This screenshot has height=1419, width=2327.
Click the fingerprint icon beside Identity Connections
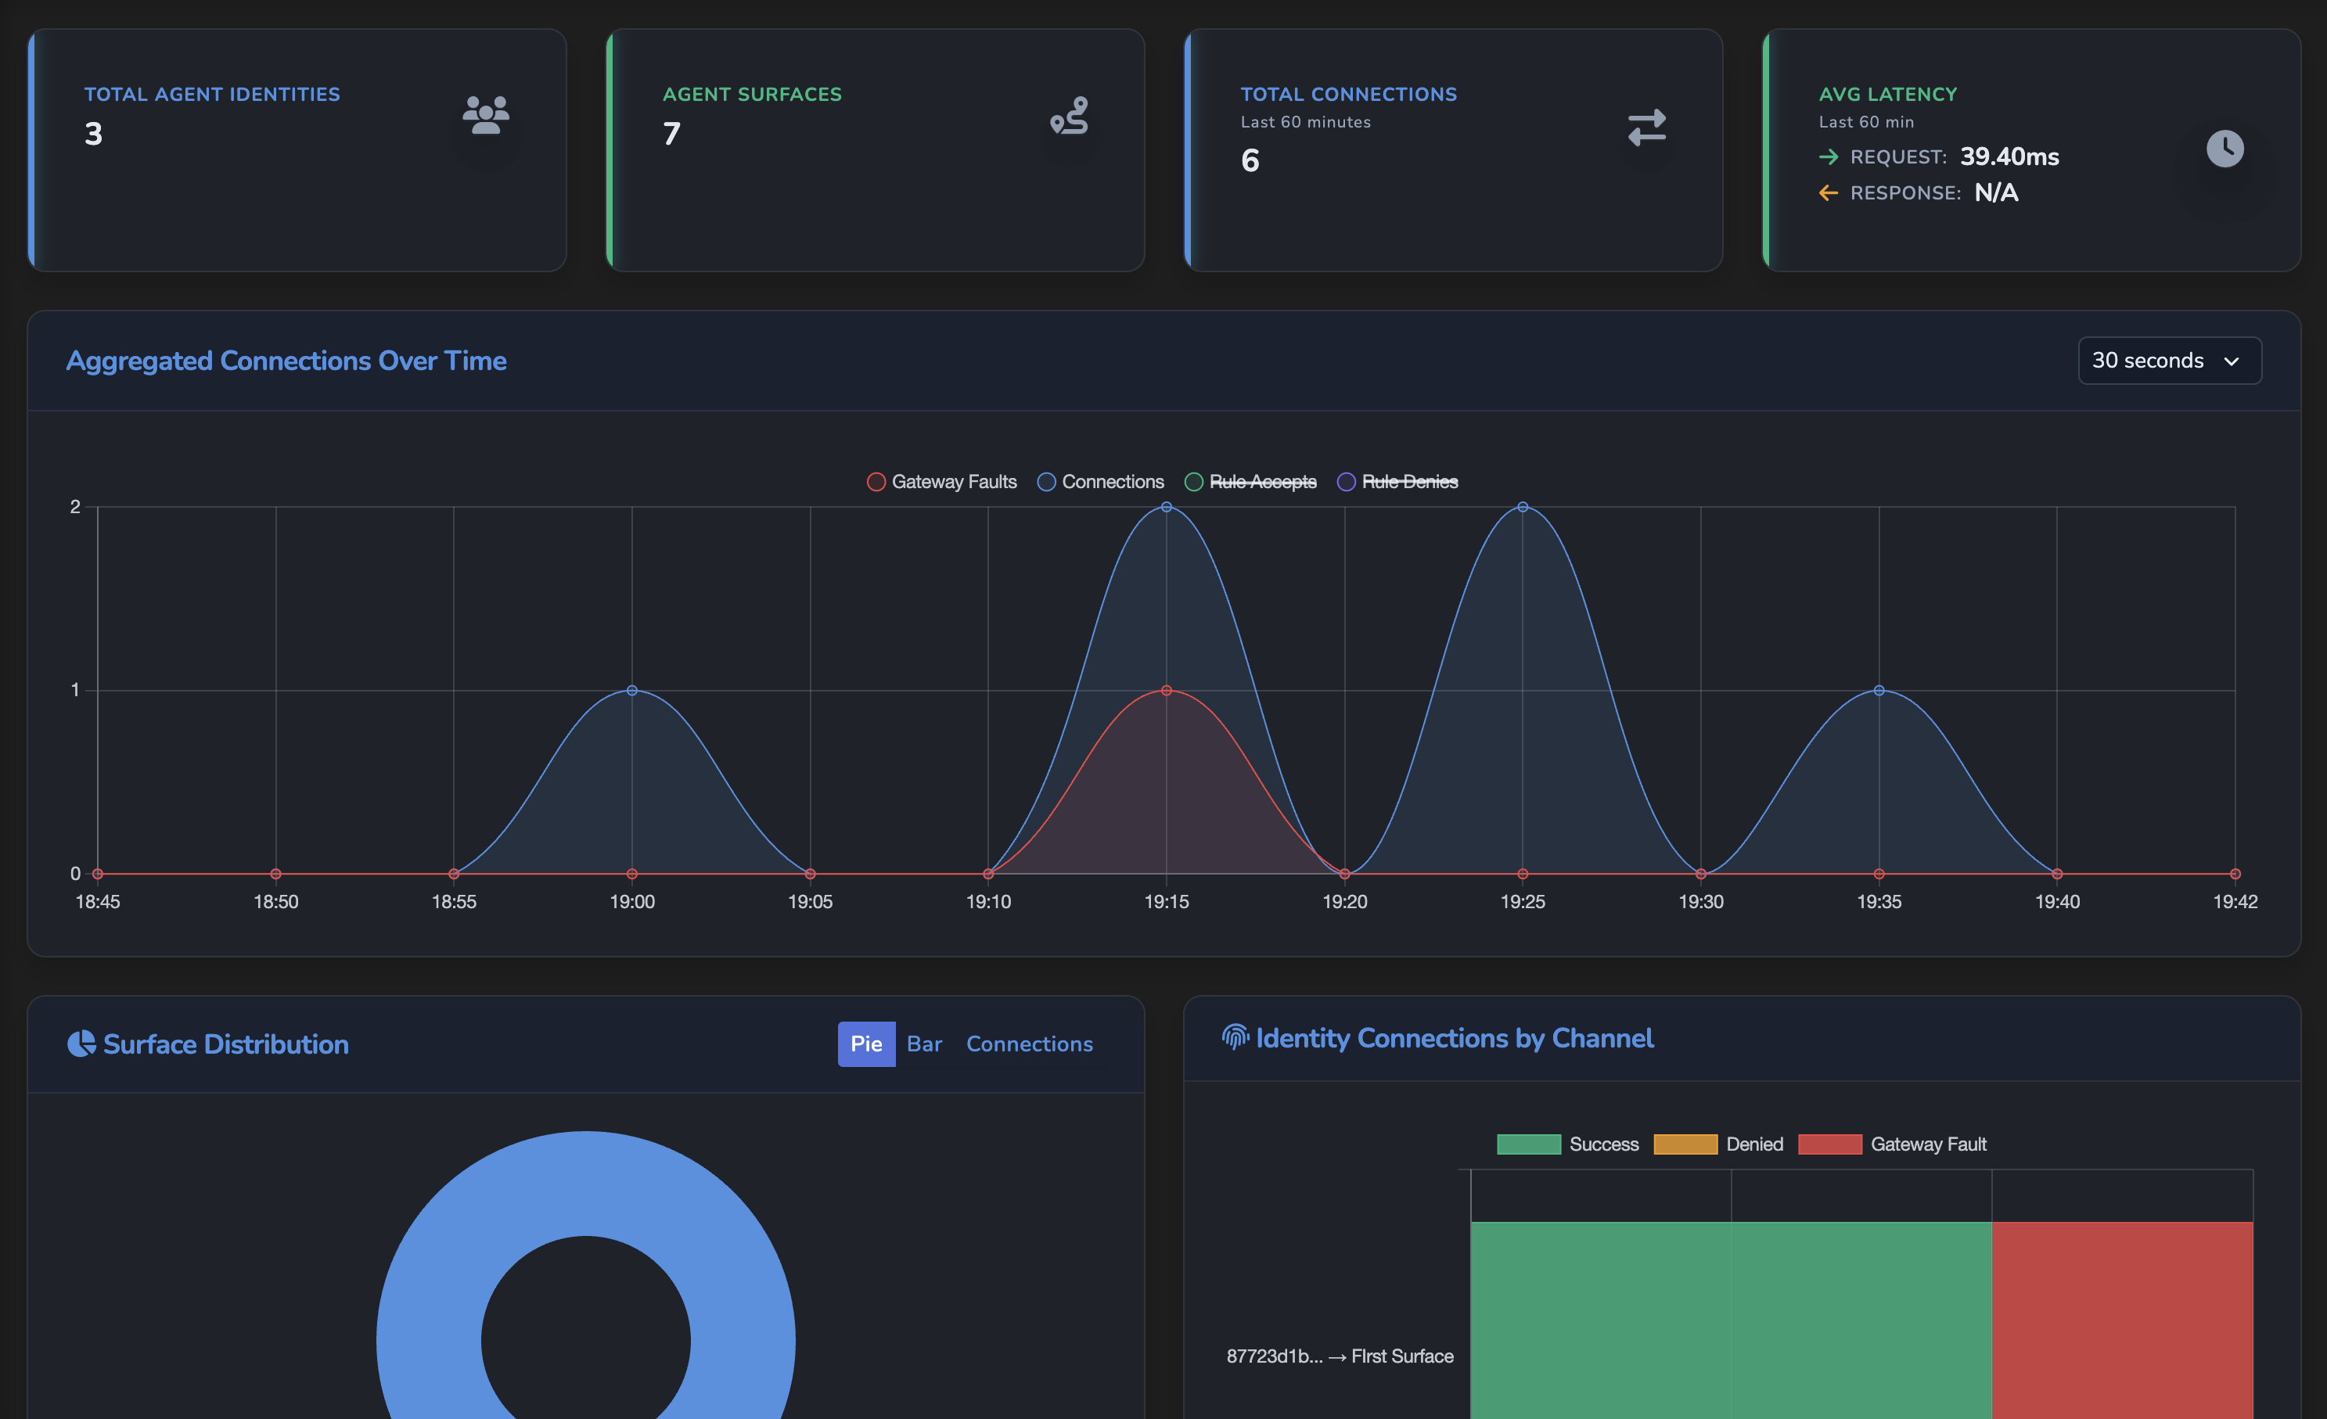pos(1235,1037)
